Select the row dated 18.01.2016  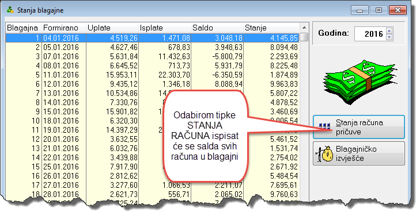coord(153,121)
